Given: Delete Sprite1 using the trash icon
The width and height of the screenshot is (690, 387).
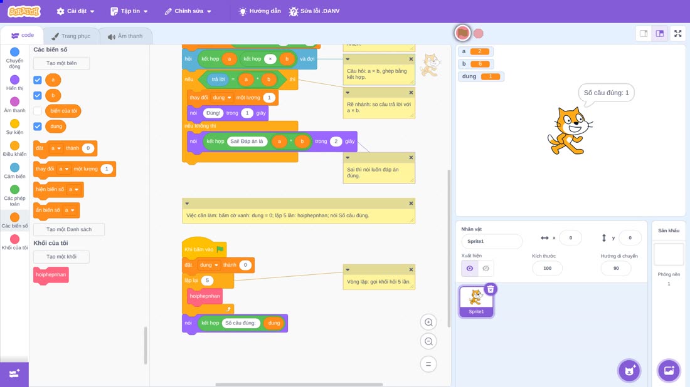Looking at the screenshot, I should click(x=491, y=289).
